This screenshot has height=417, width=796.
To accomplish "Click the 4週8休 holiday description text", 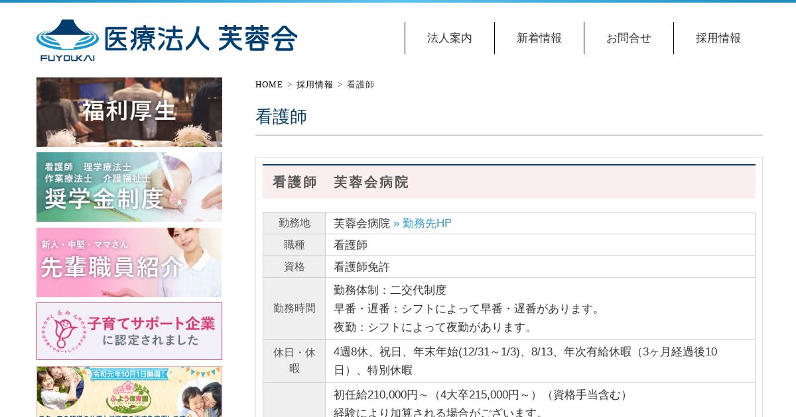I will coord(525,361).
